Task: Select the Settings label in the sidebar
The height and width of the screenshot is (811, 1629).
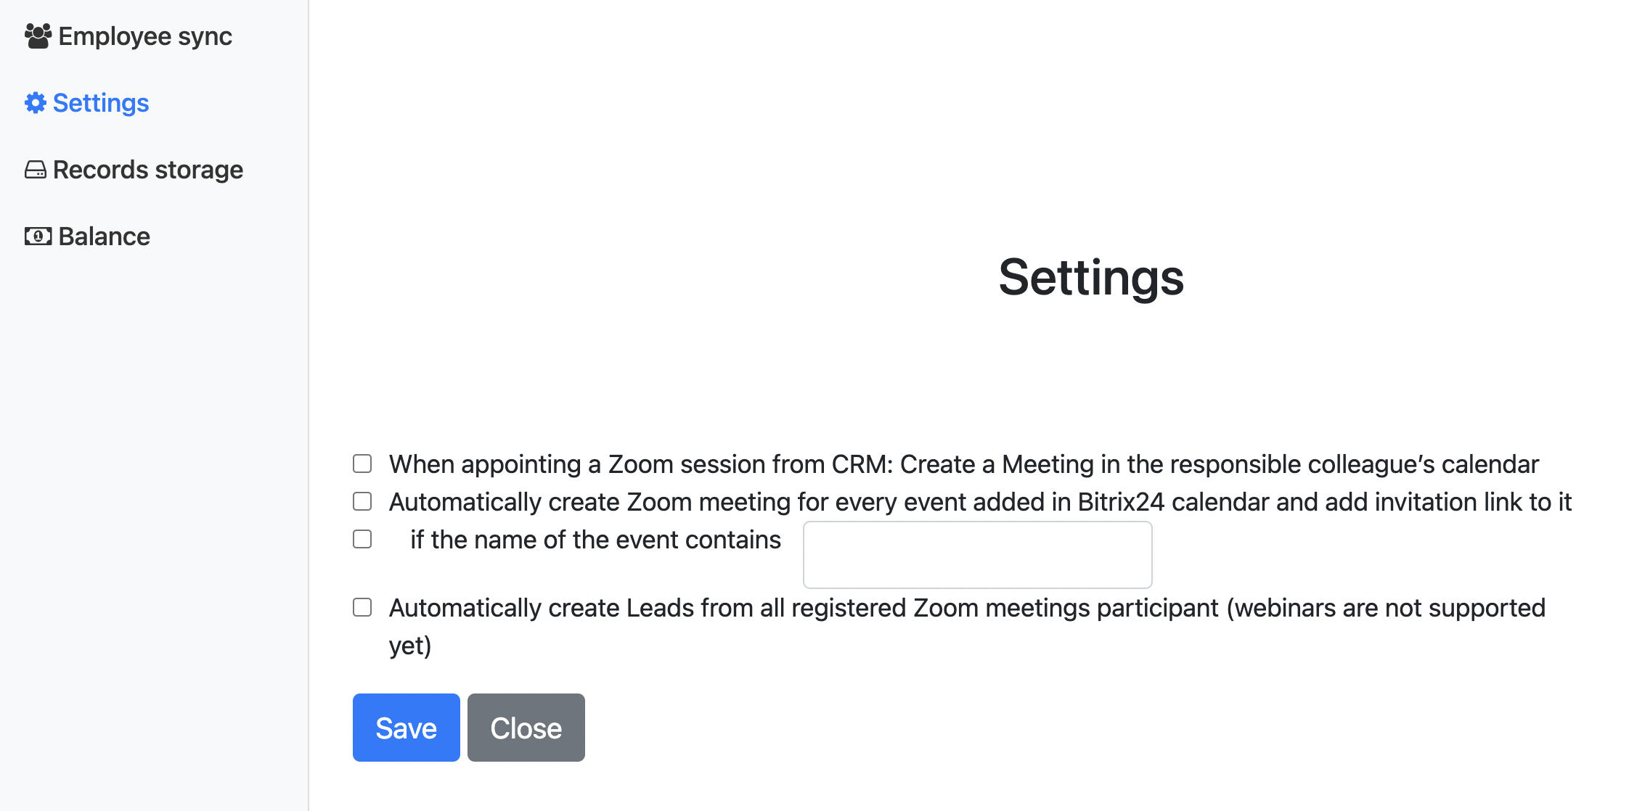Action: [101, 103]
